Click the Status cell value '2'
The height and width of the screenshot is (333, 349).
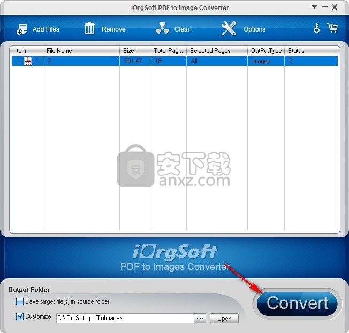click(x=311, y=61)
